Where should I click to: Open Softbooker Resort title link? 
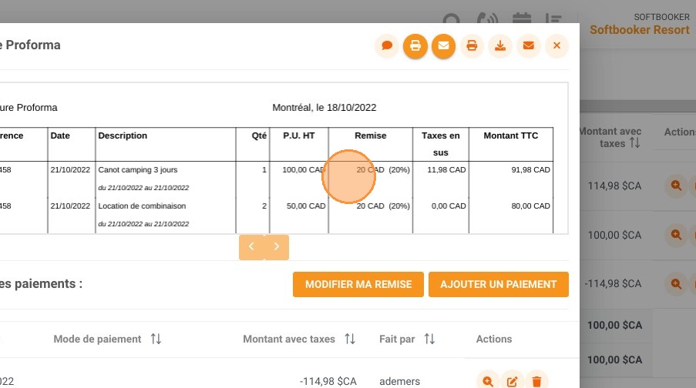639,30
